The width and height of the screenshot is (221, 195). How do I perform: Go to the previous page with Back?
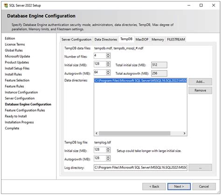click(154, 187)
